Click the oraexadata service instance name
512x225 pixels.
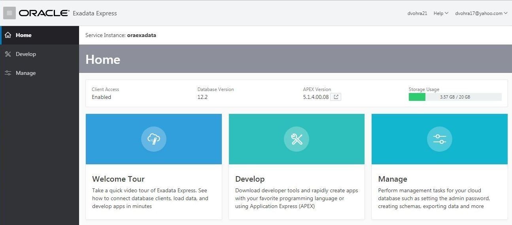(142, 35)
